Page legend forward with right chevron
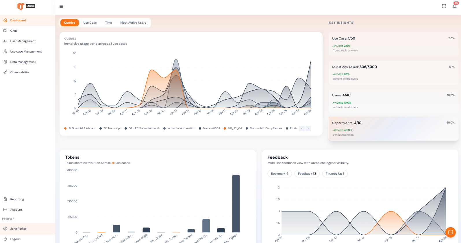The image size is (461, 243). (308, 128)
